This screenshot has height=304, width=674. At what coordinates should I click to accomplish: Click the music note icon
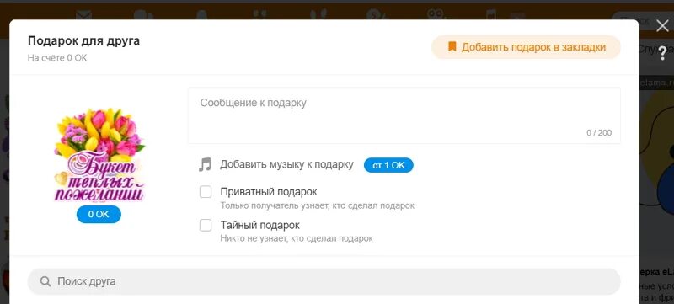(x=205, y=164)
